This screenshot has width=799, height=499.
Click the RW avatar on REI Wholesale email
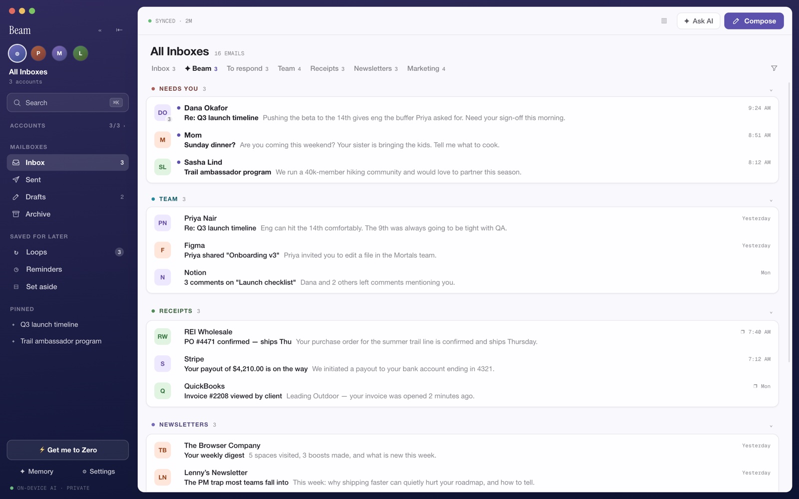pyautogui.click(x=163, y=337)
